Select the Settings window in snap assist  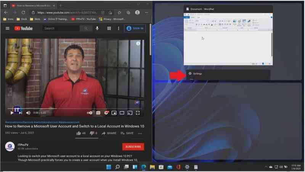point(228,75)
